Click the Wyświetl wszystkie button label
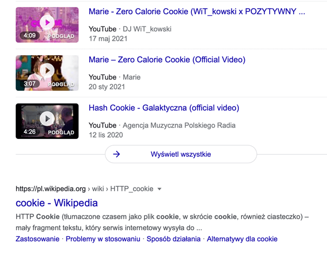This screenshot has width=327, height=255. pyautogui.click(x=181, y=154)
